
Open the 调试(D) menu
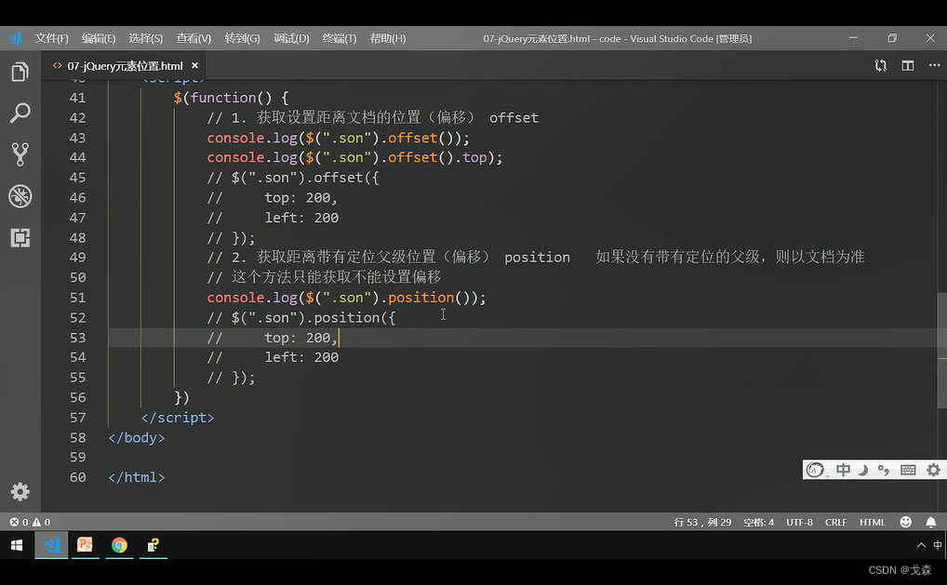click(291, 39)
